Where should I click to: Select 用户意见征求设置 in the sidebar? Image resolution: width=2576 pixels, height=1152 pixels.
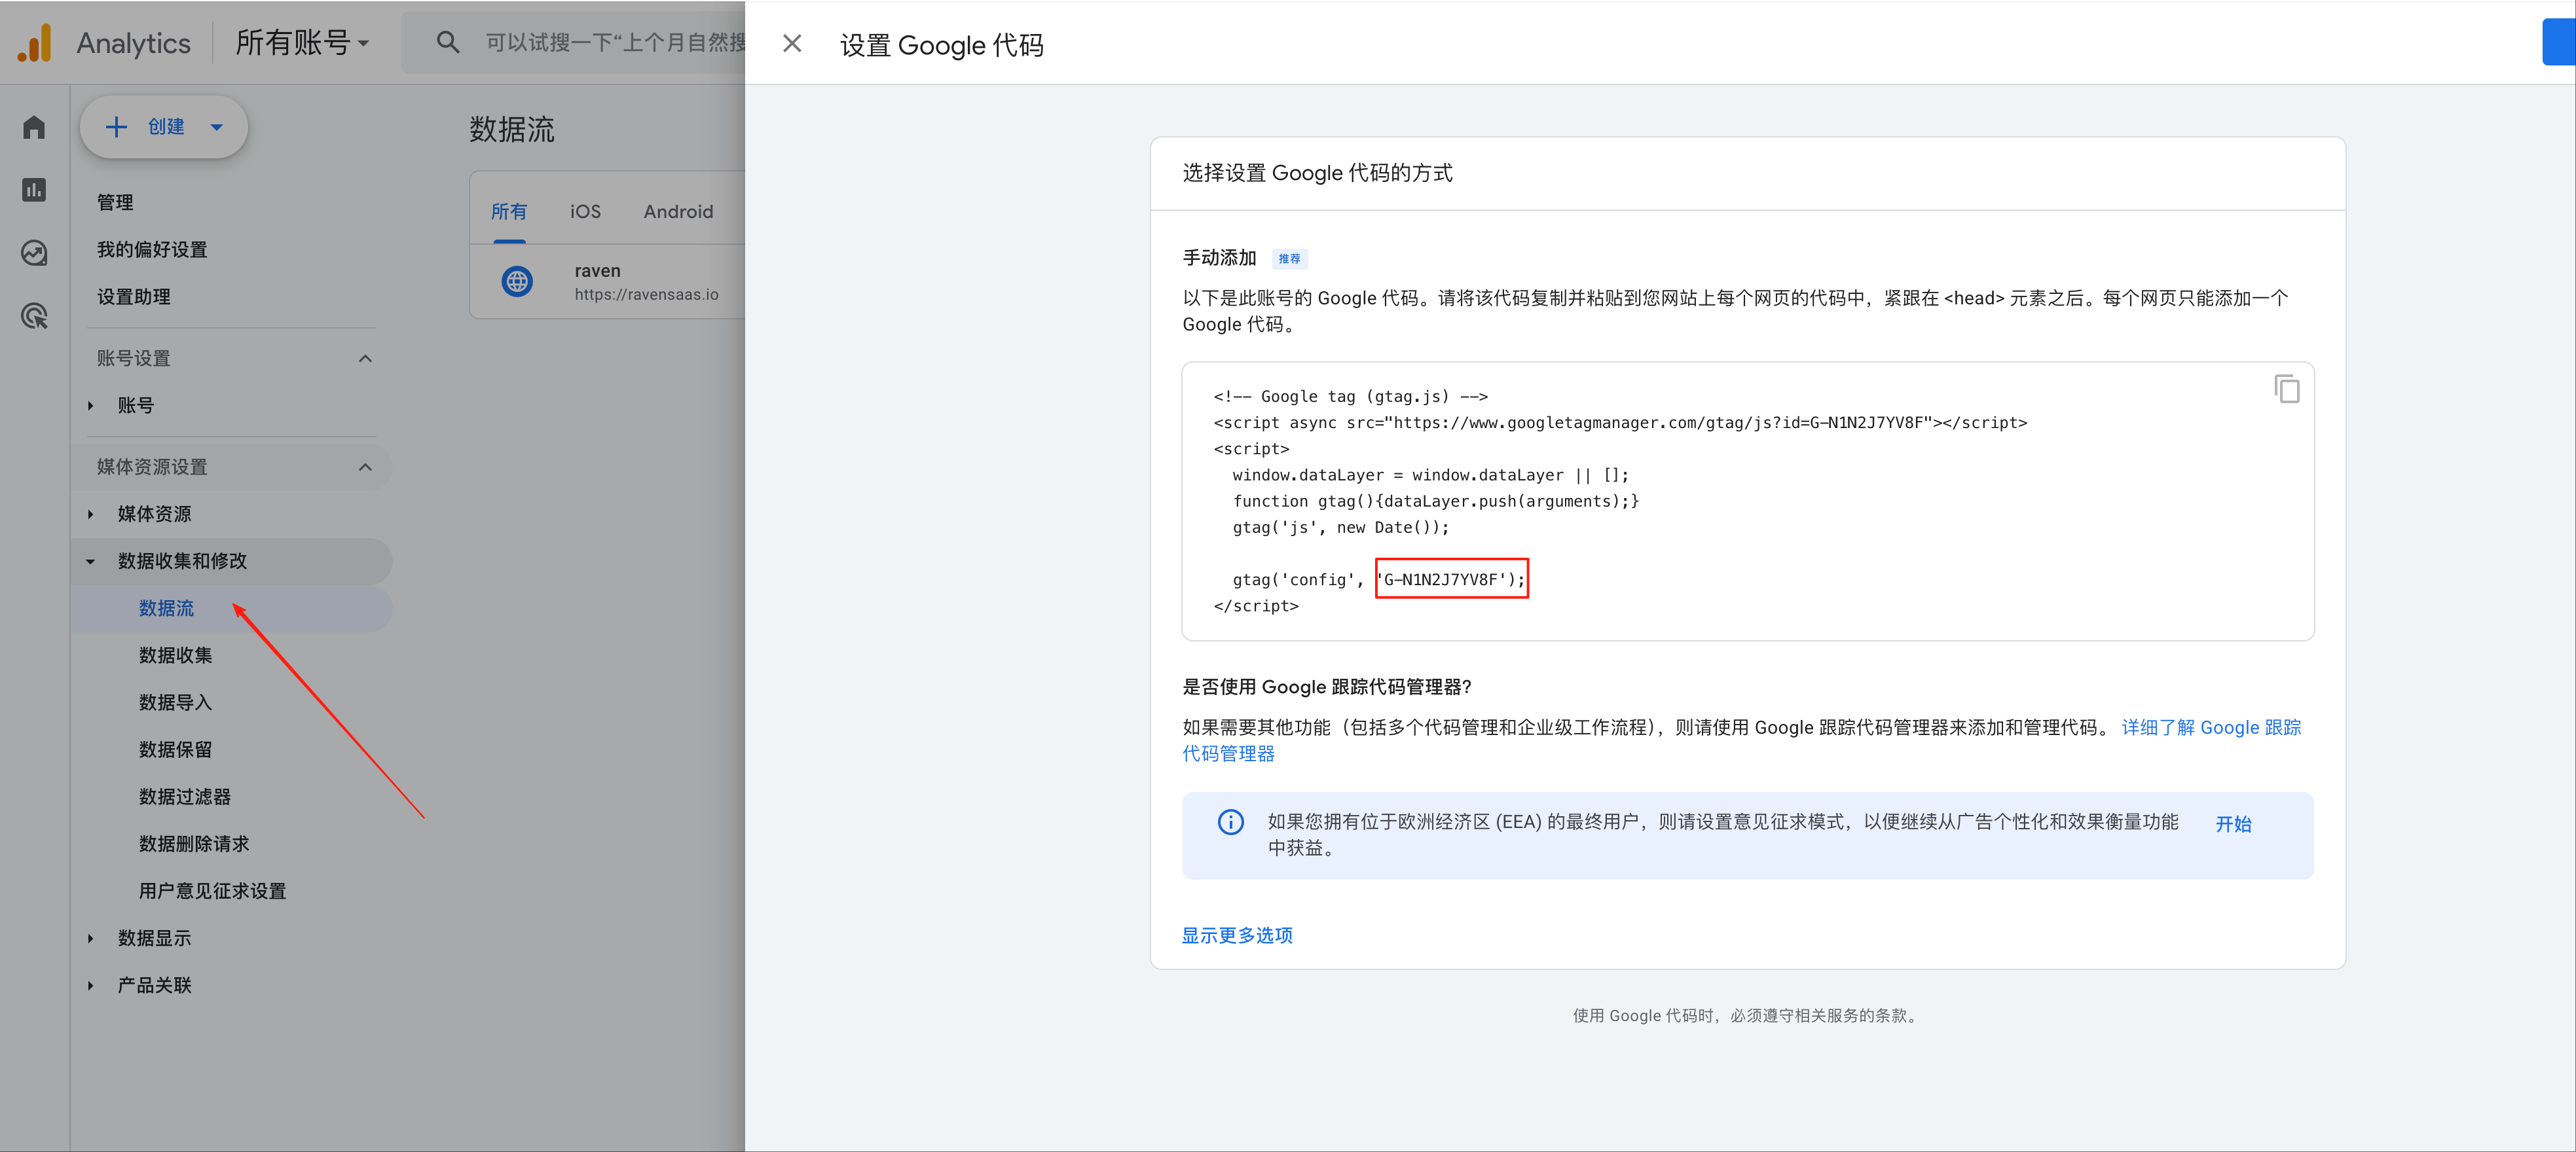point(212,890)
